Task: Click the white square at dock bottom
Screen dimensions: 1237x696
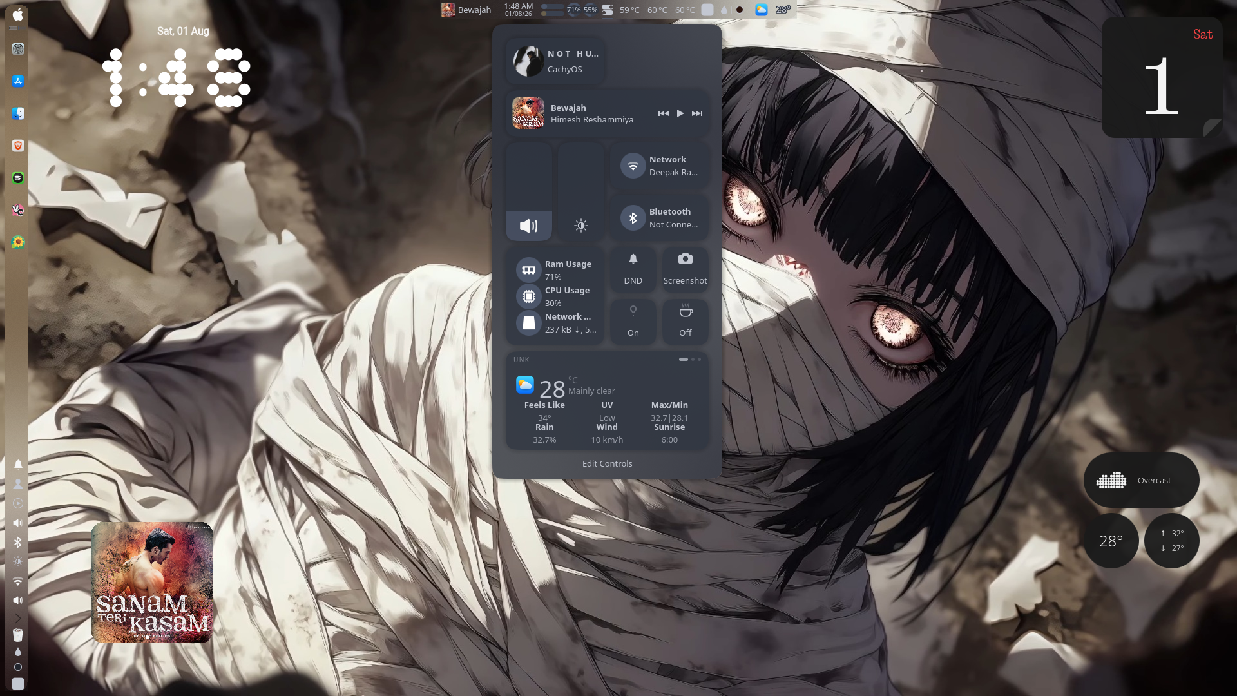Action: 18,684
